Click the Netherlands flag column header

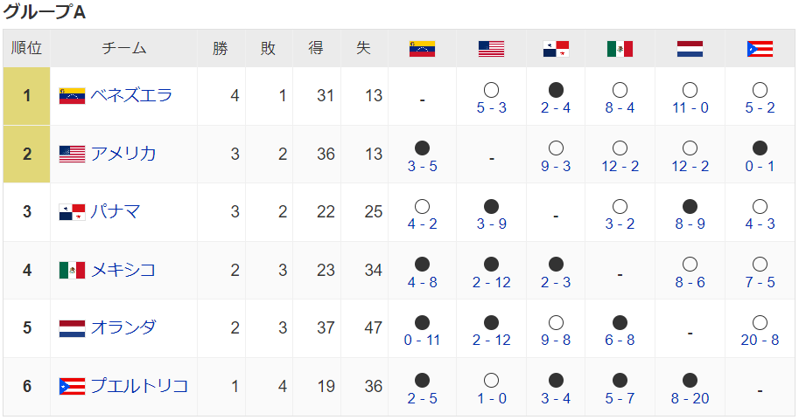(x=690, y=49)
